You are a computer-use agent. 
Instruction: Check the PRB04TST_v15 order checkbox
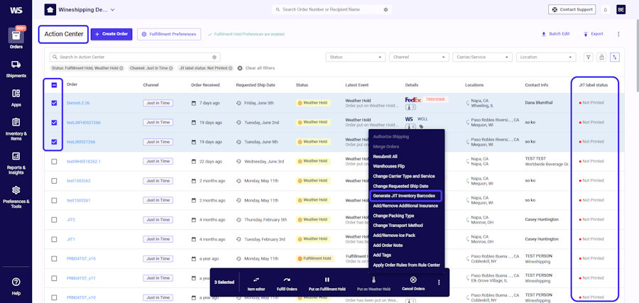[54, 258]
